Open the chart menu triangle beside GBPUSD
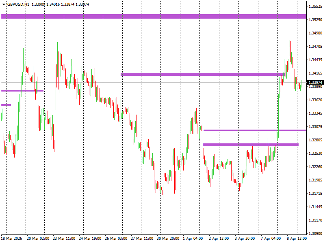The width and height of the screenshot is (325, 243). (4, 4)
